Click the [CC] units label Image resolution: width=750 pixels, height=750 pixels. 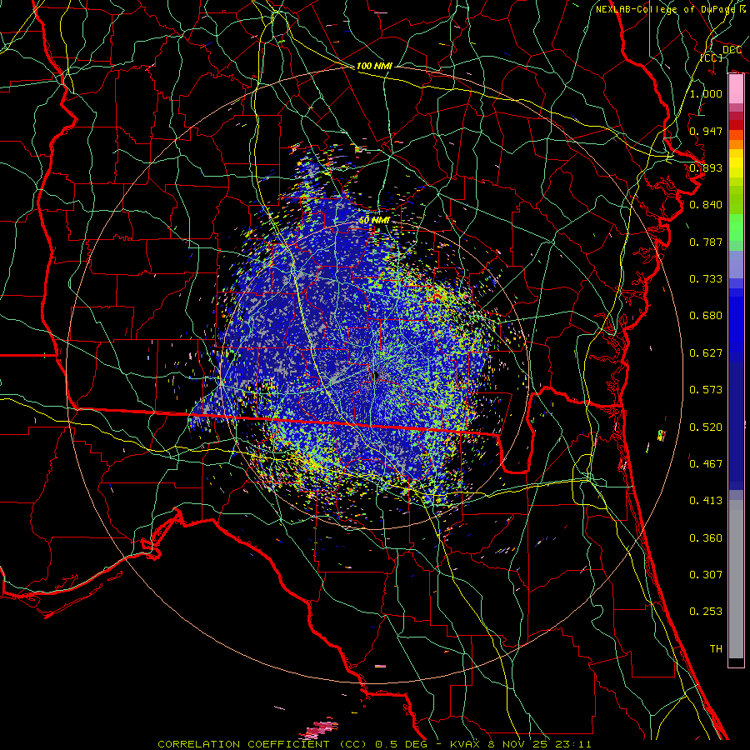point(712,57)
